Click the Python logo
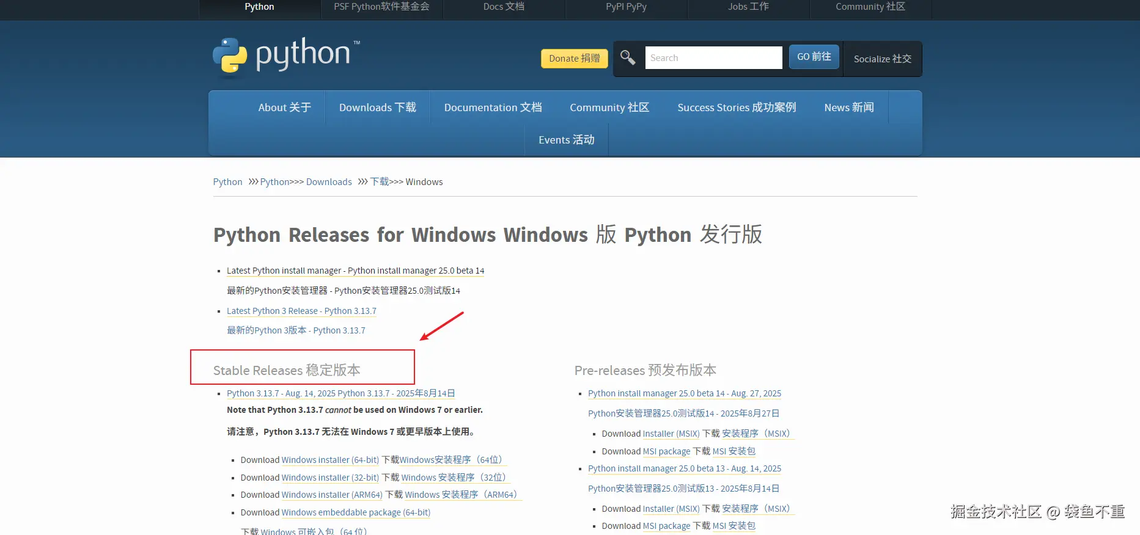This screenshot has width=1140, height=535. (x=286, y=57)
